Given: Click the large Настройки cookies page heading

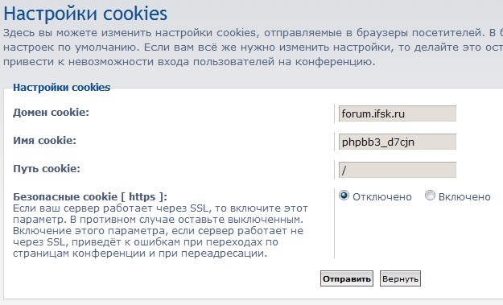Looking at the screenshot, I should 85,14.
